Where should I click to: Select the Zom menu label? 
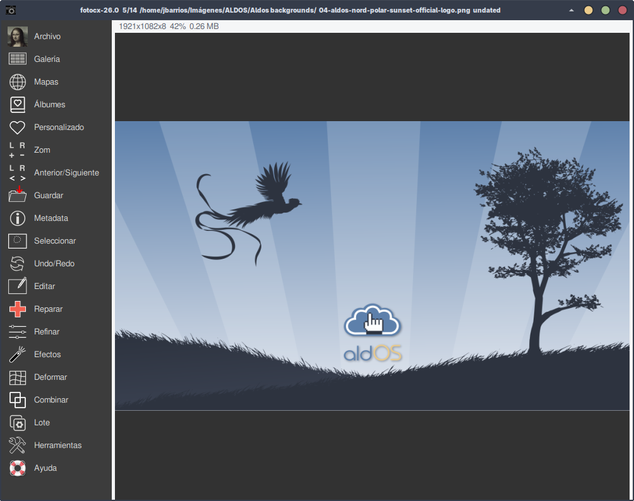tap(42, 150)
